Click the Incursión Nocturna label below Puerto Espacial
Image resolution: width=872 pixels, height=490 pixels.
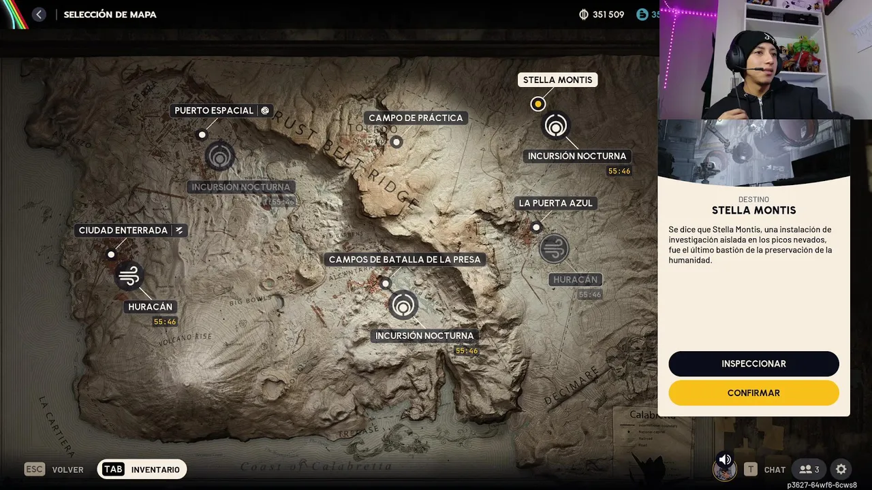click(x=240, y=186)
